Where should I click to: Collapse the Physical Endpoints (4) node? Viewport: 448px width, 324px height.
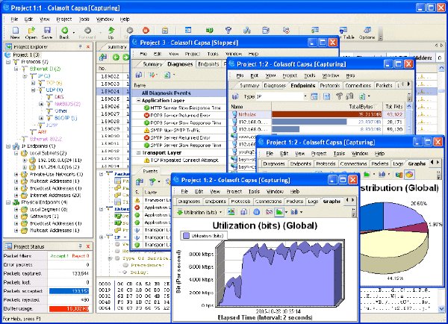click(8, 202)
